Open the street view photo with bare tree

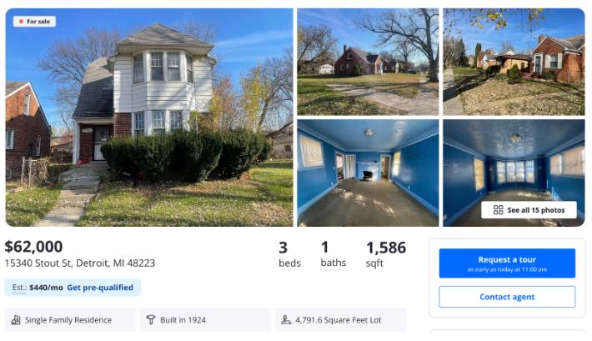click(x=368, y=62)
